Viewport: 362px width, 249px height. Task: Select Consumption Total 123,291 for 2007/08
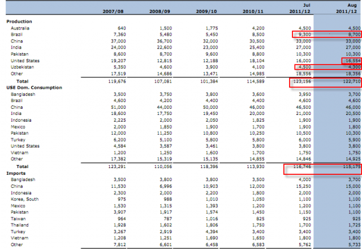pyautogui.click(x=117, y=166)
